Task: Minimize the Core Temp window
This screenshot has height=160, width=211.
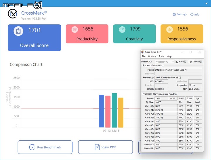Action: click(182, 52)
